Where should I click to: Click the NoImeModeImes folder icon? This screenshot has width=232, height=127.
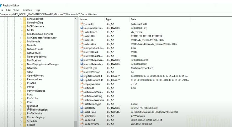click(x=24, y=57)
